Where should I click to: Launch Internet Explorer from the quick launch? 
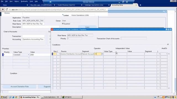(x=13, y=97)
